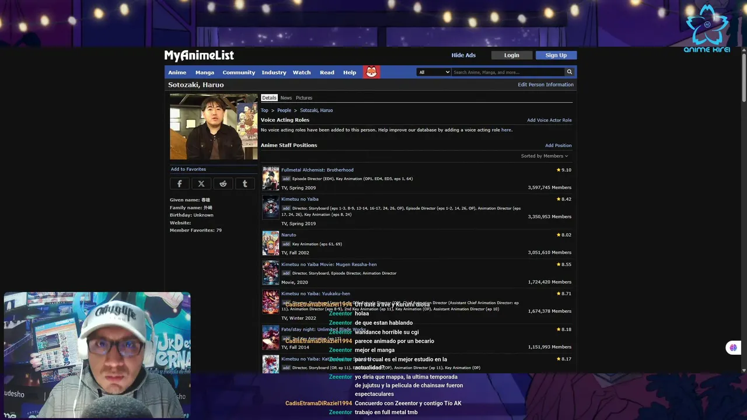Screen dimensions: 747x420
Task: Click the 'TV, Spring 2019' text
Action: click(298, 224)
